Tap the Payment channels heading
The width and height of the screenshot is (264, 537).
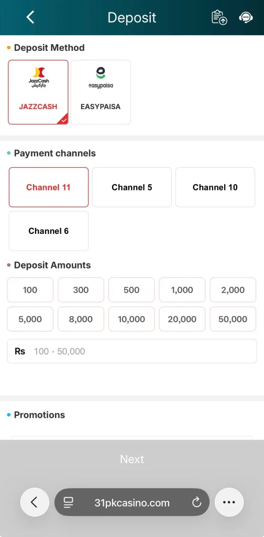tap(54, 153)
